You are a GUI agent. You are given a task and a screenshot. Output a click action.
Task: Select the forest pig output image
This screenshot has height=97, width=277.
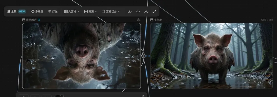[211, 56]
